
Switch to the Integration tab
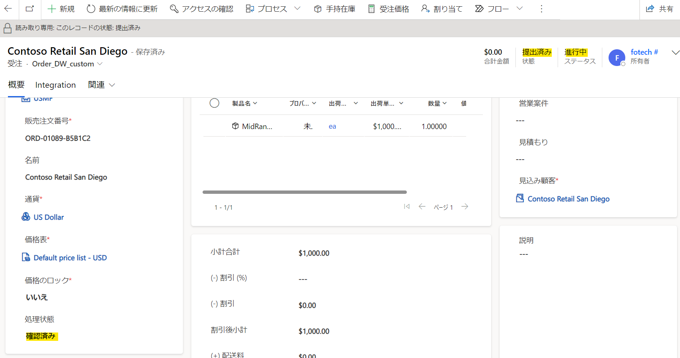[56, 85]
